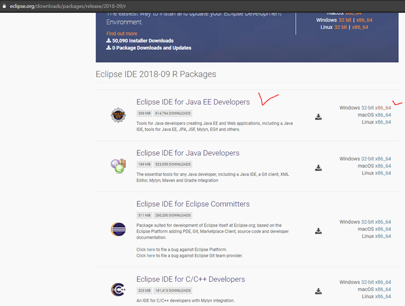The width and height of the screenshot is (405, 306).
Task: Click the eclipse.org URL in the address bar
Action: click(x=68, y=6)
